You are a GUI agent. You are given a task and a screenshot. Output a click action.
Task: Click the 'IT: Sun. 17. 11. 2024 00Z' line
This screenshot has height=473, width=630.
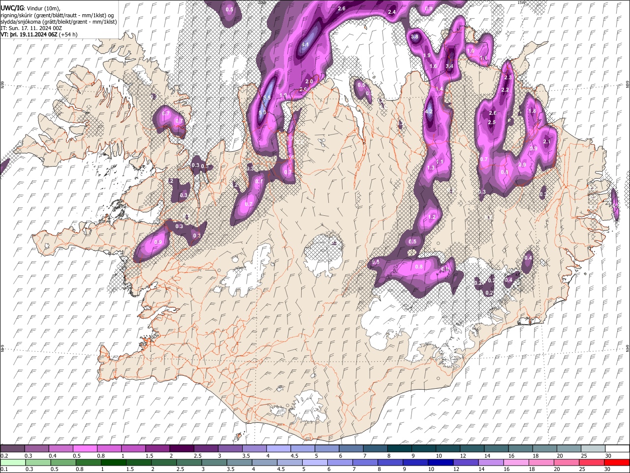pyautogui.click(x=31, y=29)
